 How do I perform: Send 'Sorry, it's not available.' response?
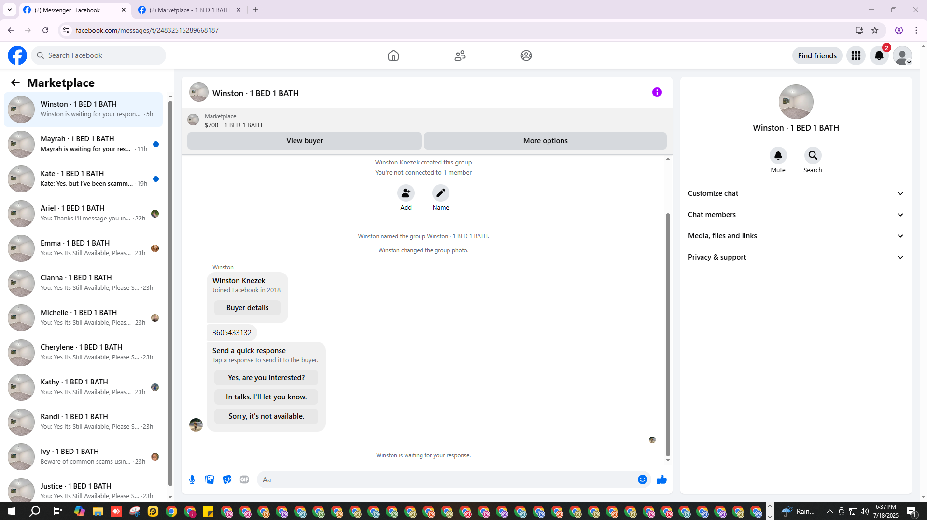point(266,416)
